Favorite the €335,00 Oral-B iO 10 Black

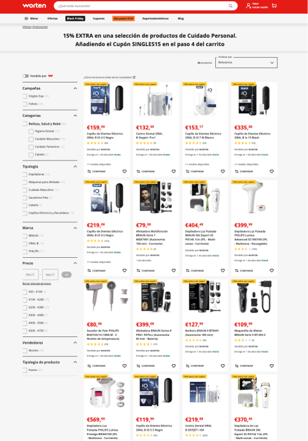pyautogui.click(x=272, y=171)
